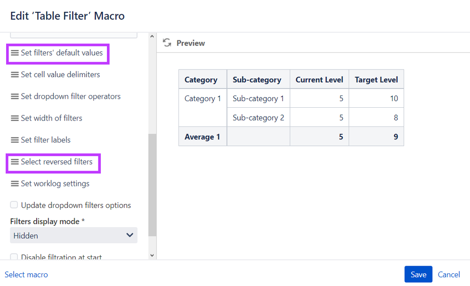The width and height of the screenshot is (470, 286).
Task: Click the Preview refresh icon
Action: click(x=167, y=43)
